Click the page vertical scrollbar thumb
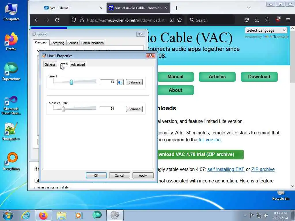The height and width of the screenshot is (221, 295). pyautogui.click(x=292, y=56)
